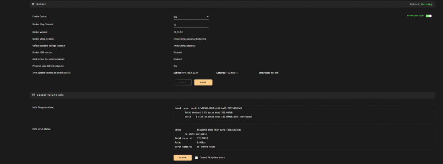The width and height of the screenshot is (443, 164).
Task: Click the Docker version value 19.03.13
Action: (178, 32)
